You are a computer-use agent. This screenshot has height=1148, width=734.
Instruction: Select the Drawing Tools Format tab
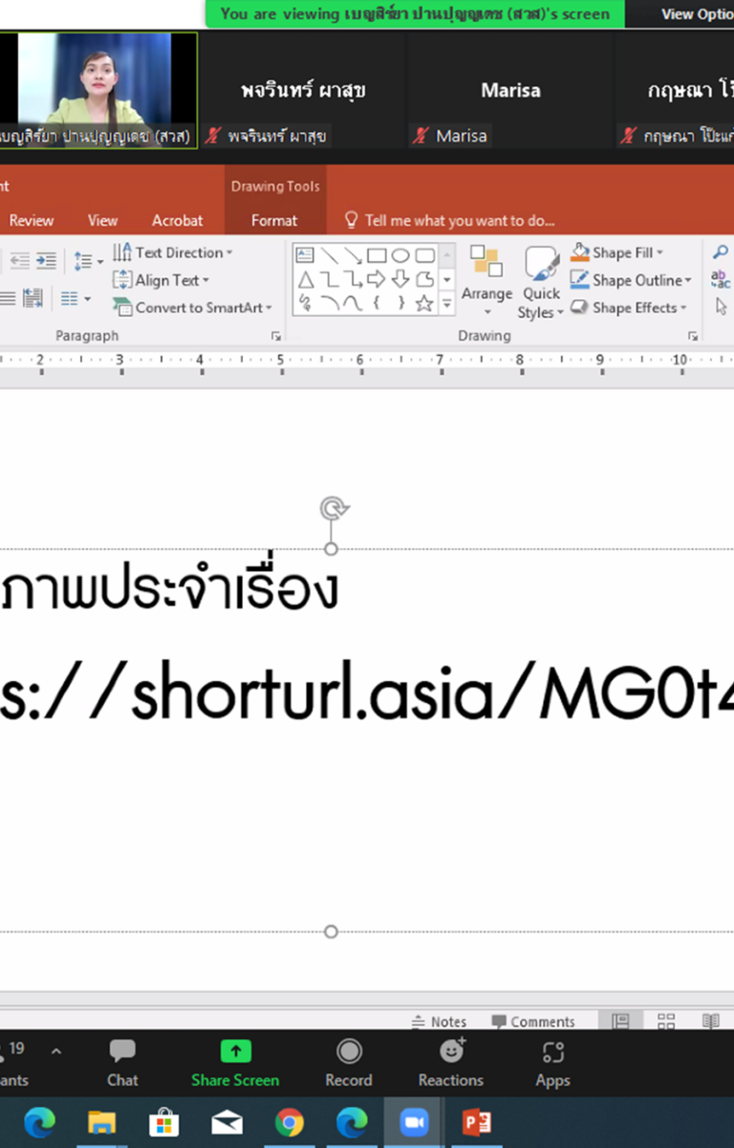coord(274,220)
